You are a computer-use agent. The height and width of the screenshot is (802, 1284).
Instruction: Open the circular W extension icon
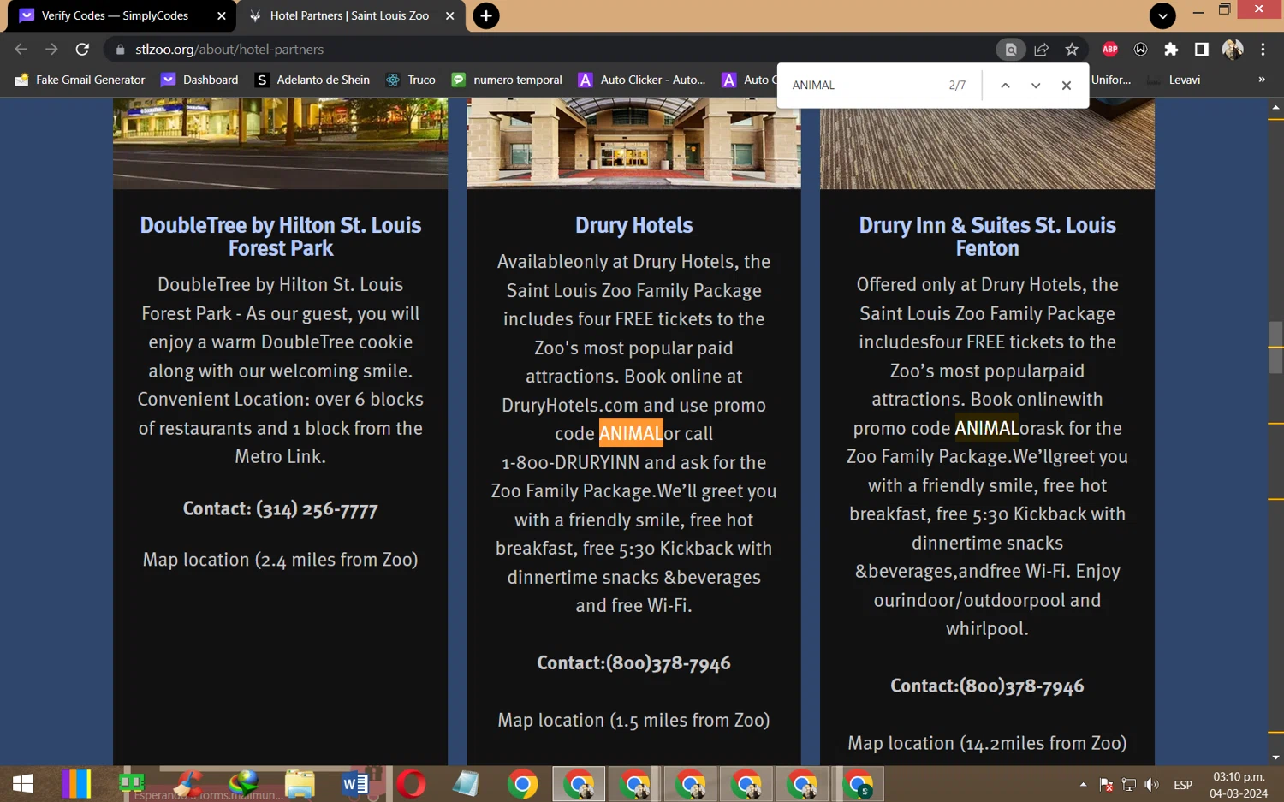pyautogui.click(x=1141, y=50)
